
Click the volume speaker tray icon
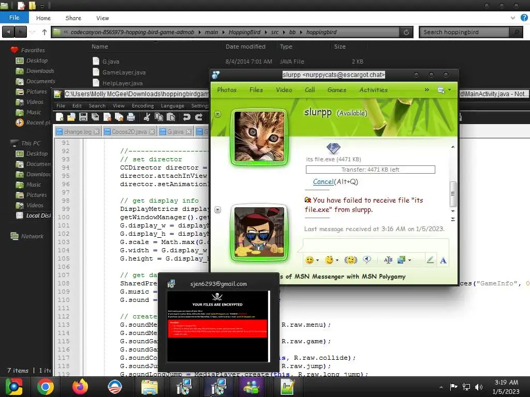[x=479, y=387]
